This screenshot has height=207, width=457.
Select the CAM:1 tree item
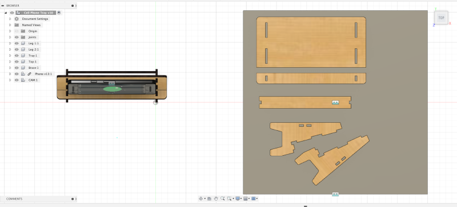click(33, 80)
